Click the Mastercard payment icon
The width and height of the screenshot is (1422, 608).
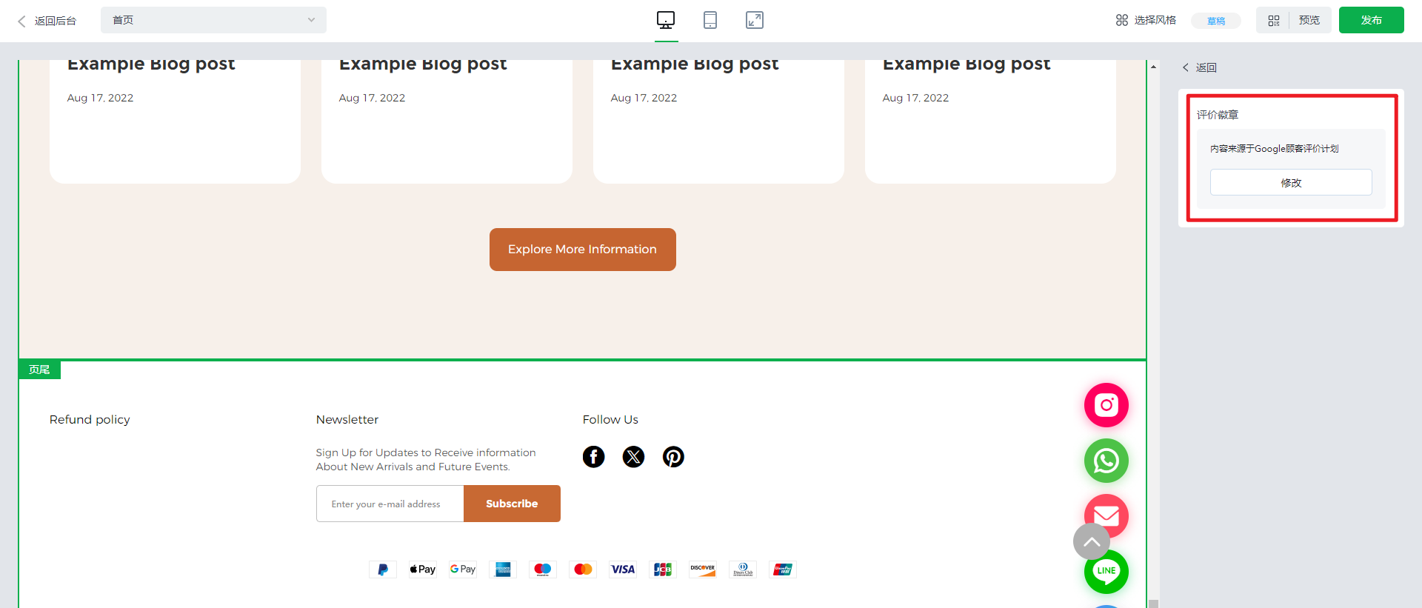pos(583,569)
